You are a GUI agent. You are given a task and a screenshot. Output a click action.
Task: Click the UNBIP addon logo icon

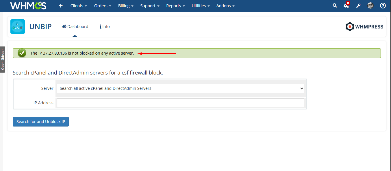pos(18,27)
